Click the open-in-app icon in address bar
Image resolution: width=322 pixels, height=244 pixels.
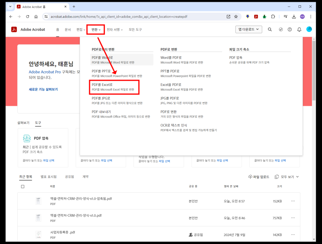click(x=228, y=17)
